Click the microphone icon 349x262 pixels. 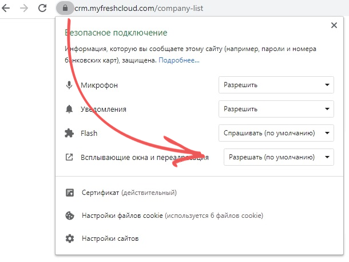(x=69, y=85)
